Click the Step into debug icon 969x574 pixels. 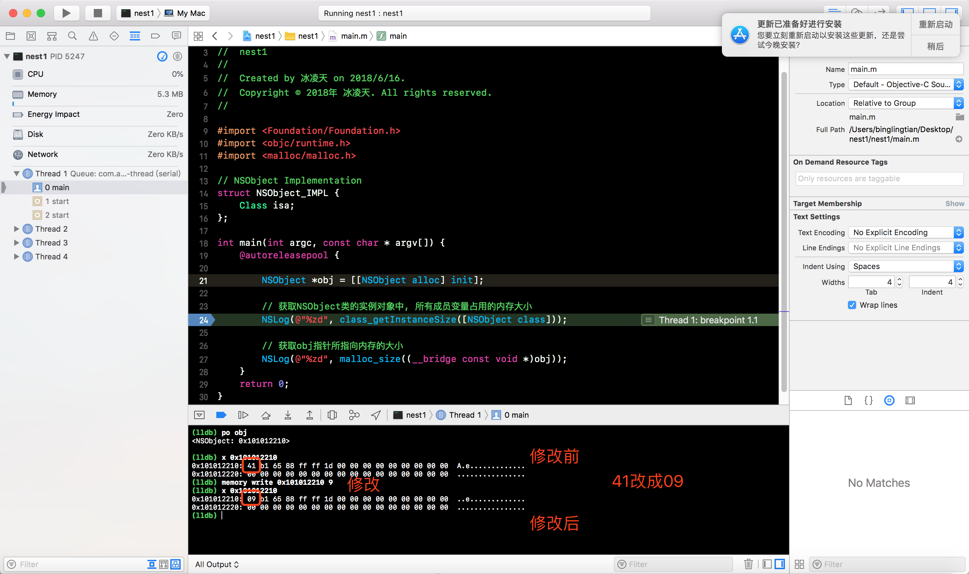coord(288,415)
